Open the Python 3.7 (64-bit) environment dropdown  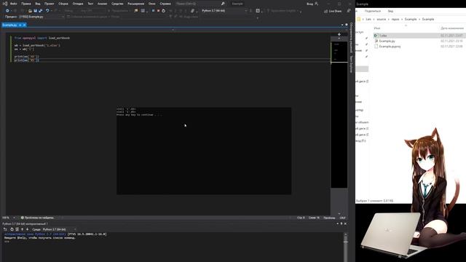click(224, 11)
